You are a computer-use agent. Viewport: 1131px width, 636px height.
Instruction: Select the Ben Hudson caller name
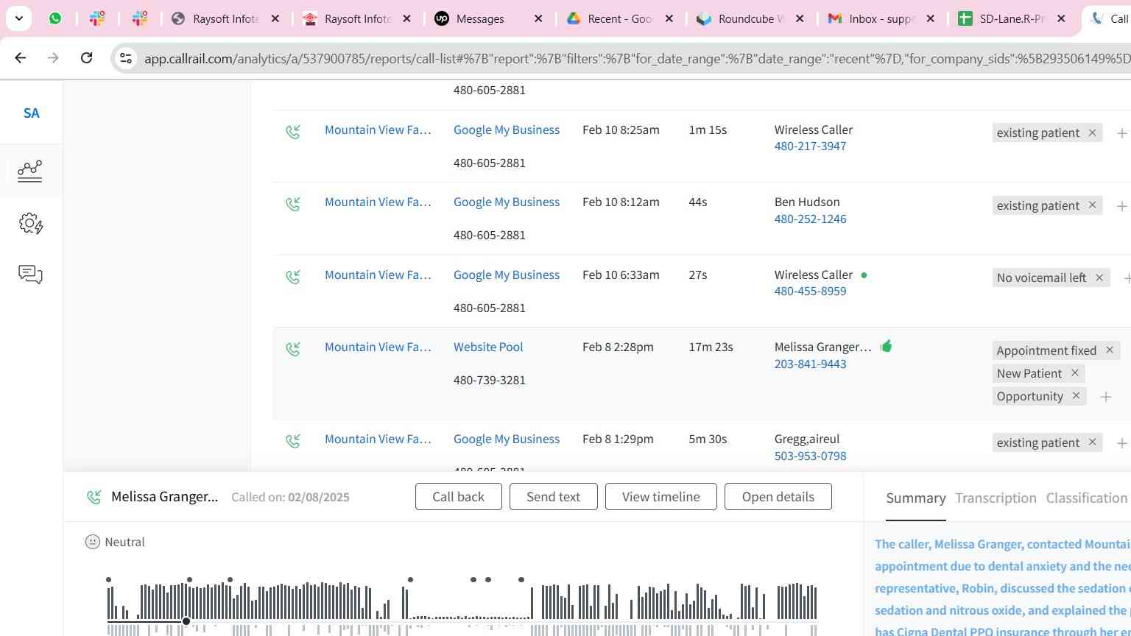click(x=807, y=202)
